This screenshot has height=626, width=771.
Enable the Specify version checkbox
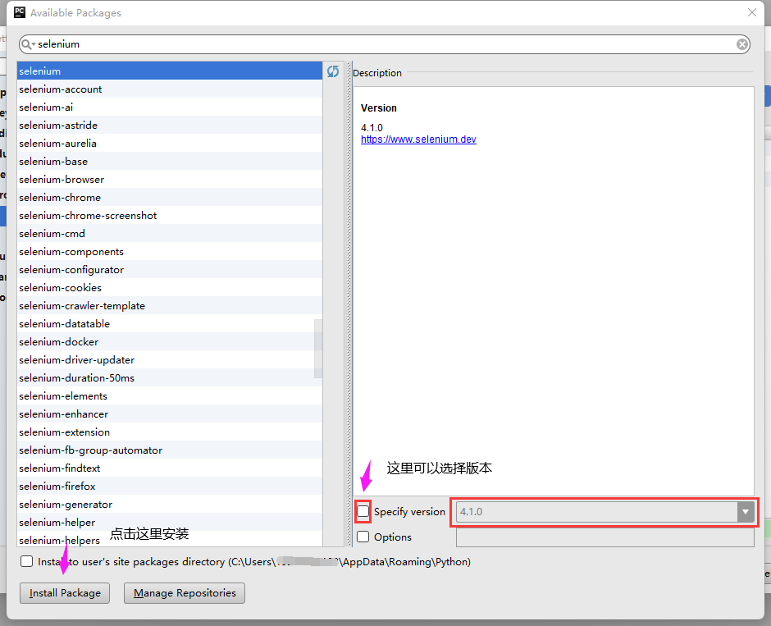[363, 511]
